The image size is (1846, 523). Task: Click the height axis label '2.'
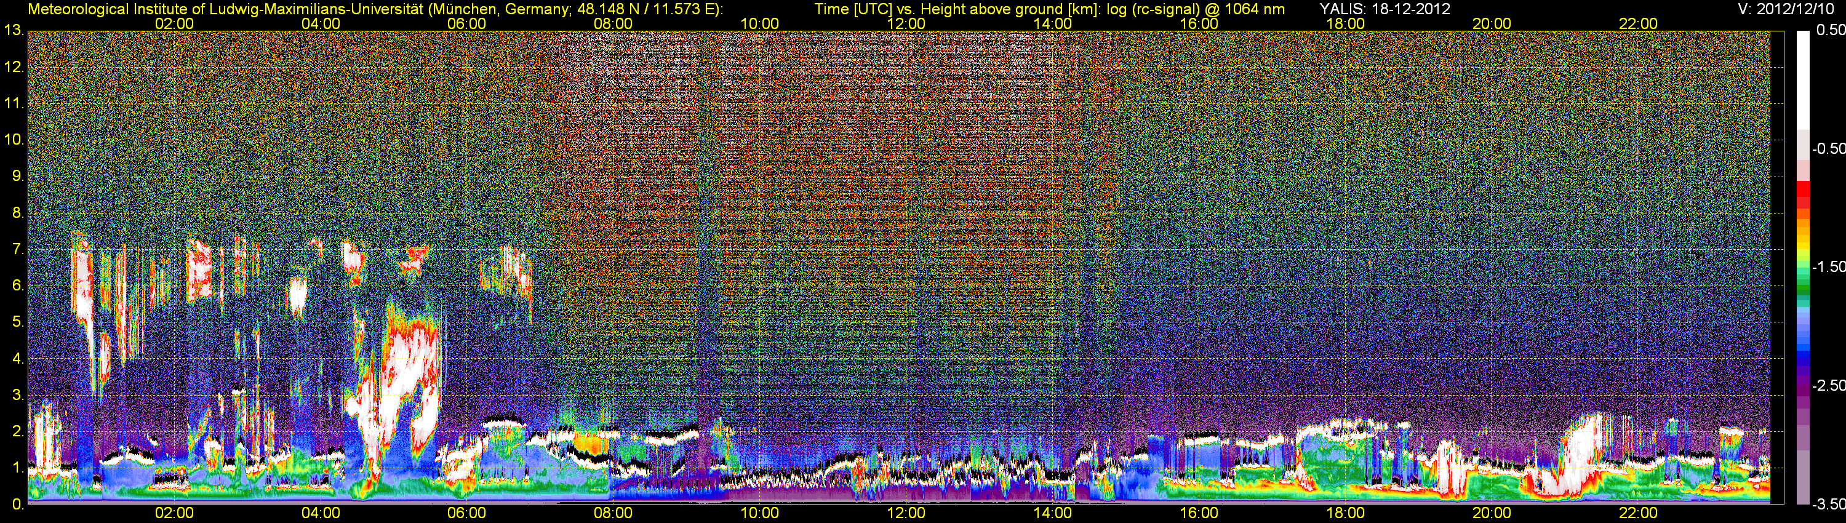18,431
